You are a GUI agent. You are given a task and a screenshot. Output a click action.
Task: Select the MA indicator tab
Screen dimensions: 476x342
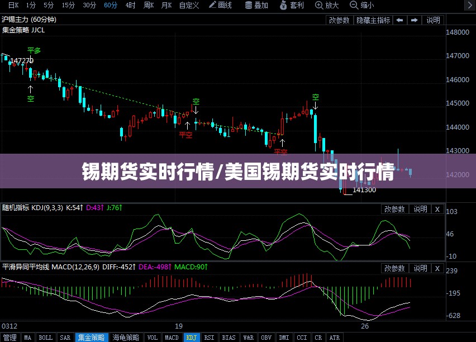[27, 338]
